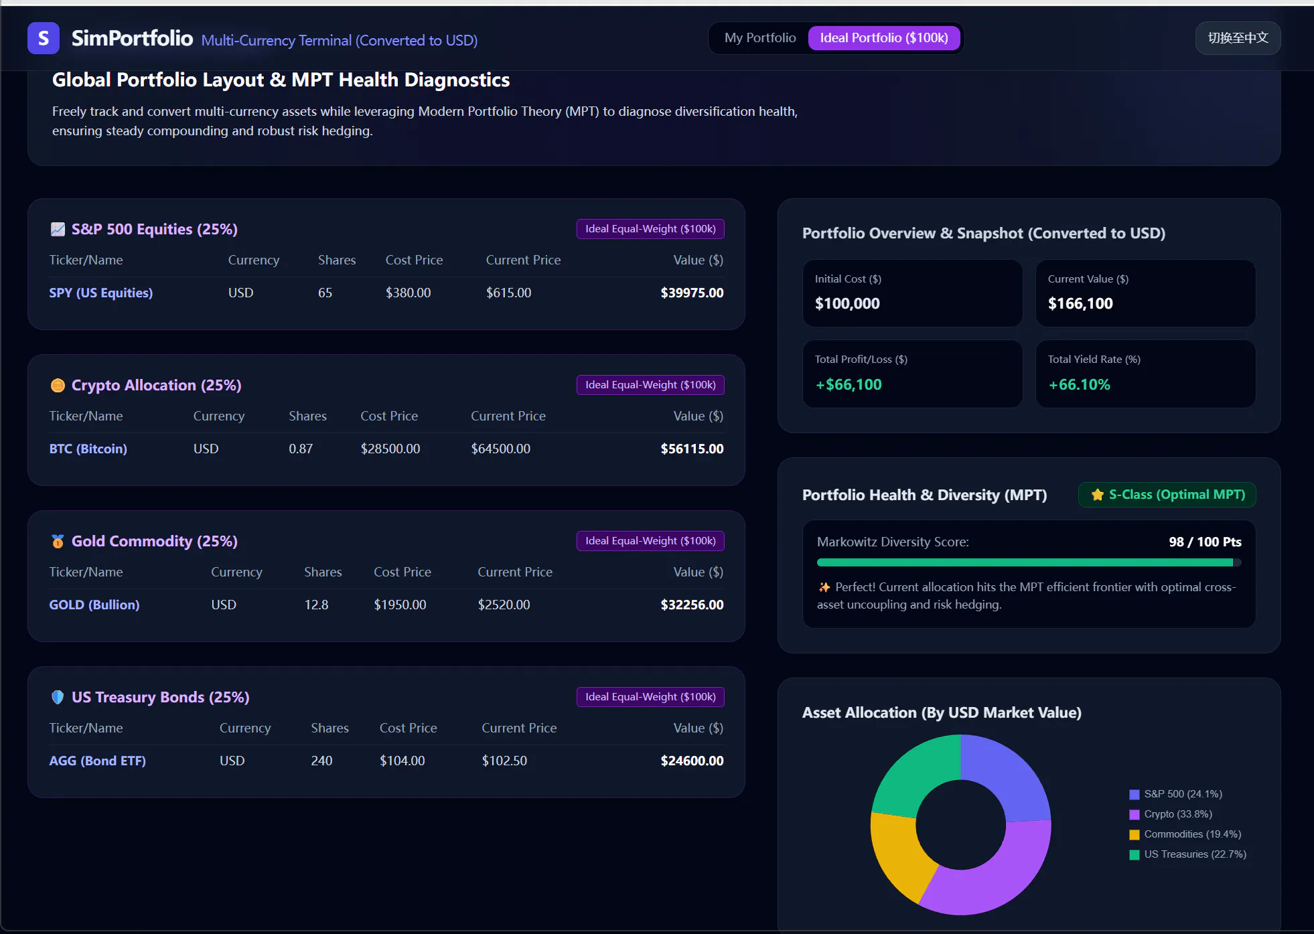Click the Gold Ideal Equal-Weight badge
The width and height of the screenshot is (1314, 934).
[x=650, y=541]
